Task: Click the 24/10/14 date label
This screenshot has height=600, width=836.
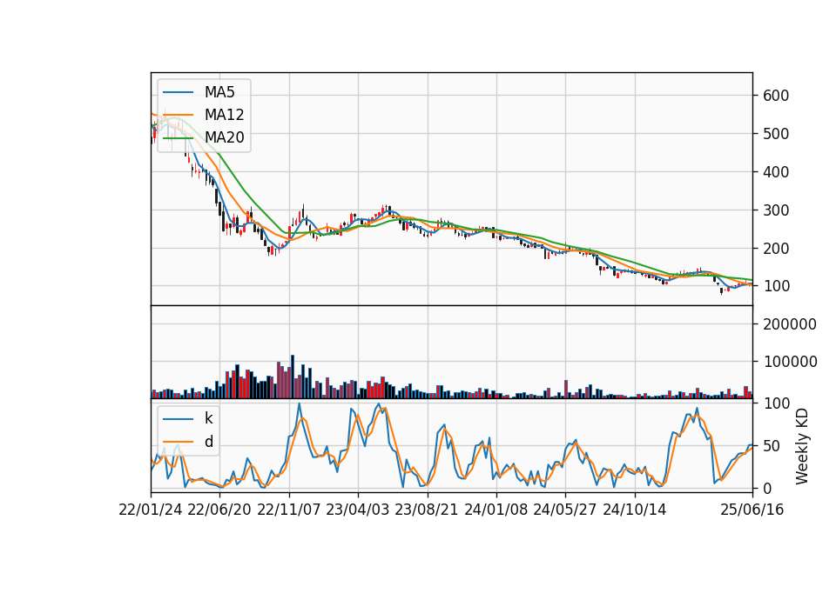Action: click(635, 510)
